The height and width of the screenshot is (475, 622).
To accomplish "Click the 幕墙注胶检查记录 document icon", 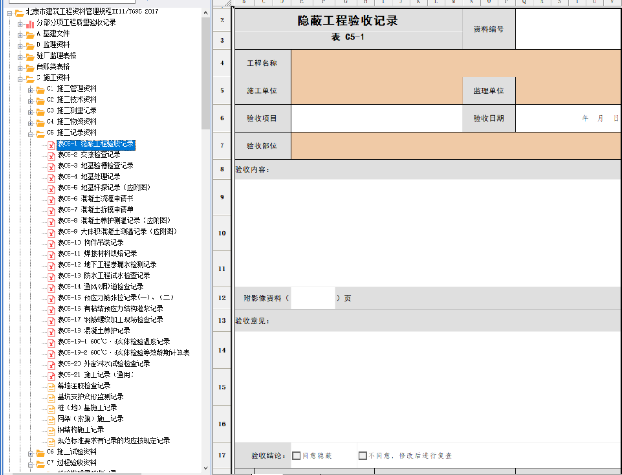I will [x=52, y=387].
